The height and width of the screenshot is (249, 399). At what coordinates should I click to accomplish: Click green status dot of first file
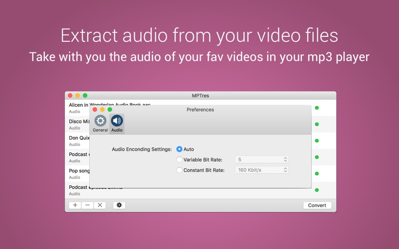click(317, 108)
